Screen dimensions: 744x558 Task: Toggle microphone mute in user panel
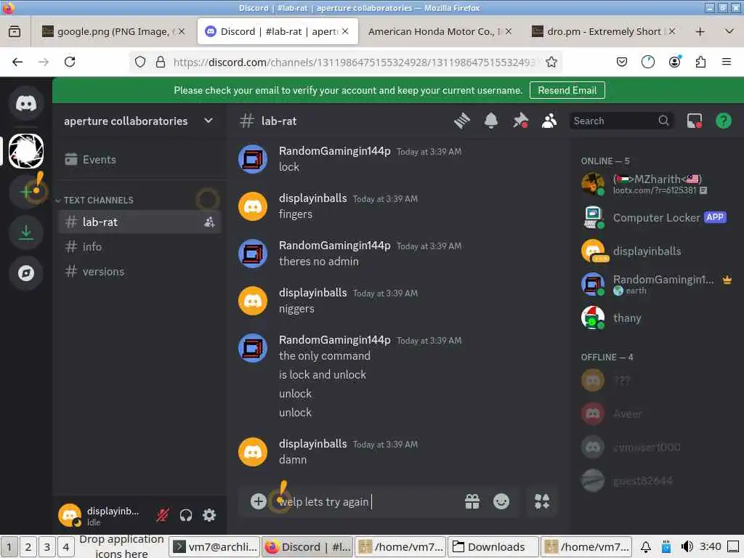pyautogui.click(x=162, y=515)
